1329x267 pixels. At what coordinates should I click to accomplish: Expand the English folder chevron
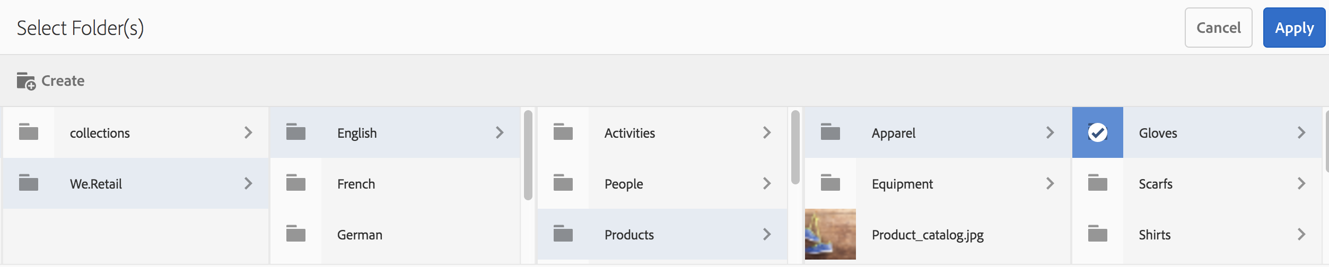500,132
